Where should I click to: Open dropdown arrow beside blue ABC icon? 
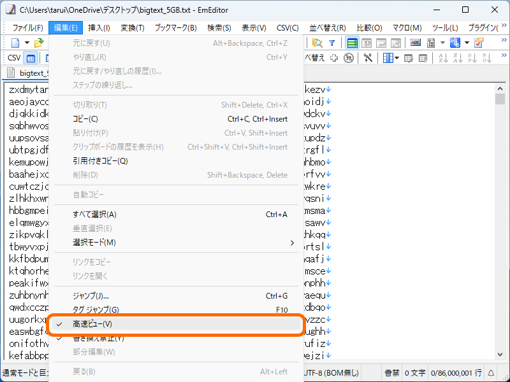pyautogui.click(x=467, y=43)
